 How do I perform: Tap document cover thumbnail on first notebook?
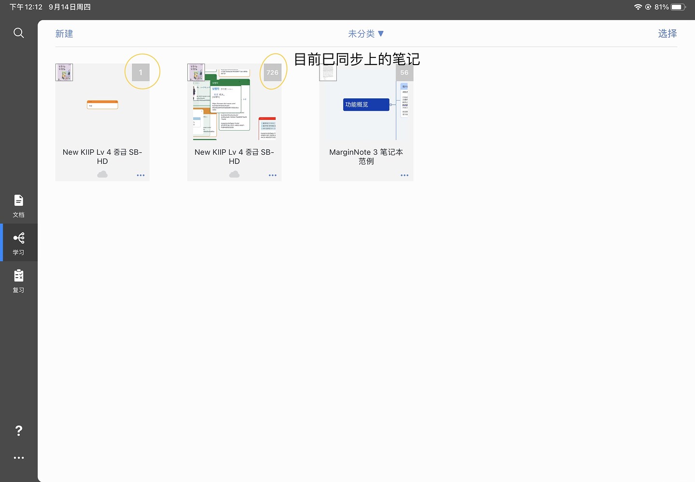[x=64, y=72]
